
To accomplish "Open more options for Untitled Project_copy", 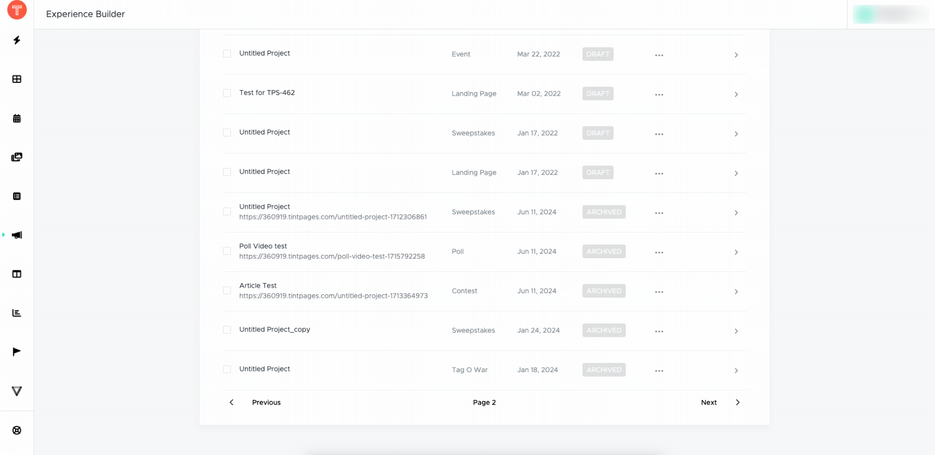I will [x=659, y=331].
